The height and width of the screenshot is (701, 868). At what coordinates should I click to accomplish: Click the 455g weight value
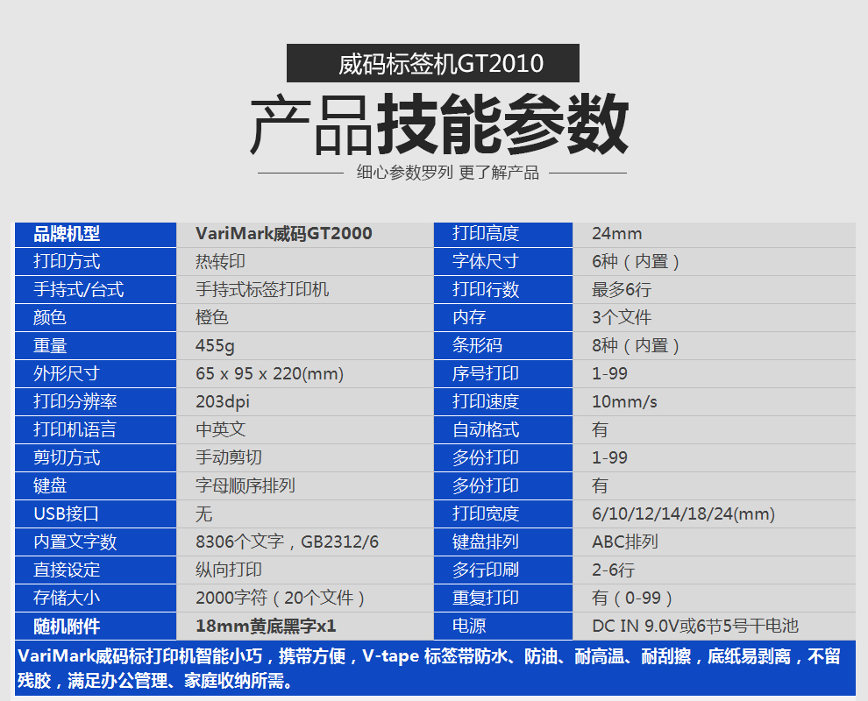[x=215, y=346]
